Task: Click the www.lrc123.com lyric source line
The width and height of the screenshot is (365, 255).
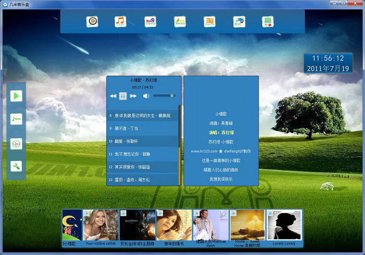Action: (221, 151)
